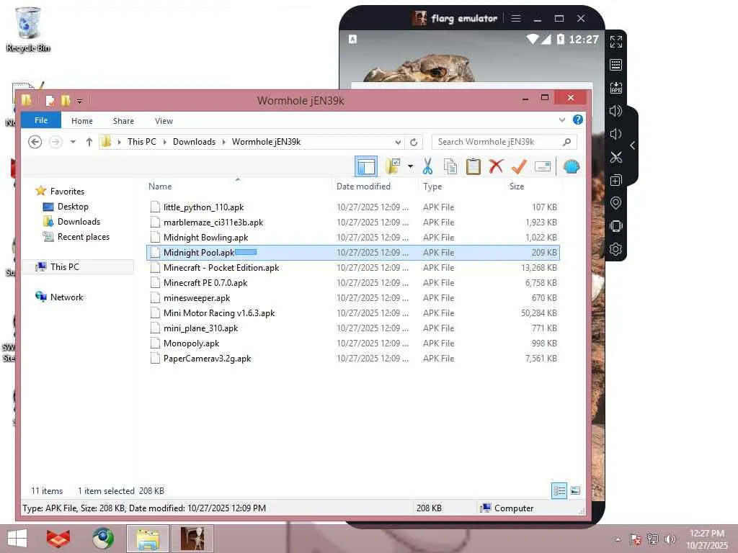
Task: Select minesweeper.apk file
Action: click(x=353, y=297)
